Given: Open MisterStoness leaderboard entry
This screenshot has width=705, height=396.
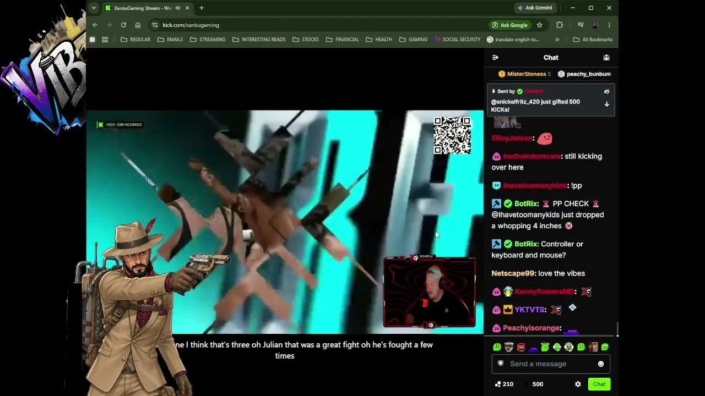Looking at the screenshot, I should click(524, 74).
